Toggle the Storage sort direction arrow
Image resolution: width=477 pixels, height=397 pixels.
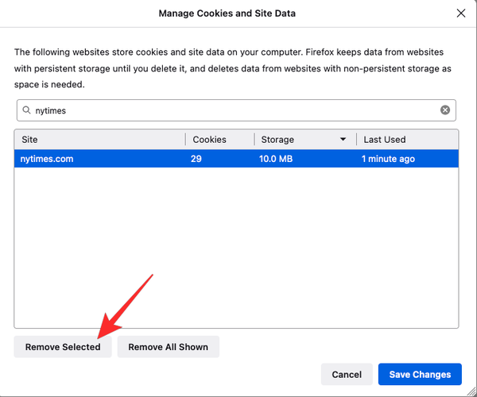pyautogui.click(x=343, y=140)
